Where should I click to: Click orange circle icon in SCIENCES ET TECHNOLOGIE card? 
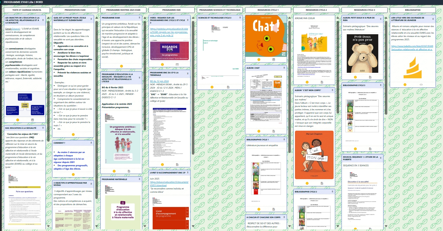[212, 87]
